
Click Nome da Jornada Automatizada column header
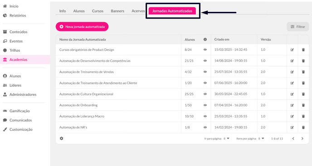click(83, 39)
